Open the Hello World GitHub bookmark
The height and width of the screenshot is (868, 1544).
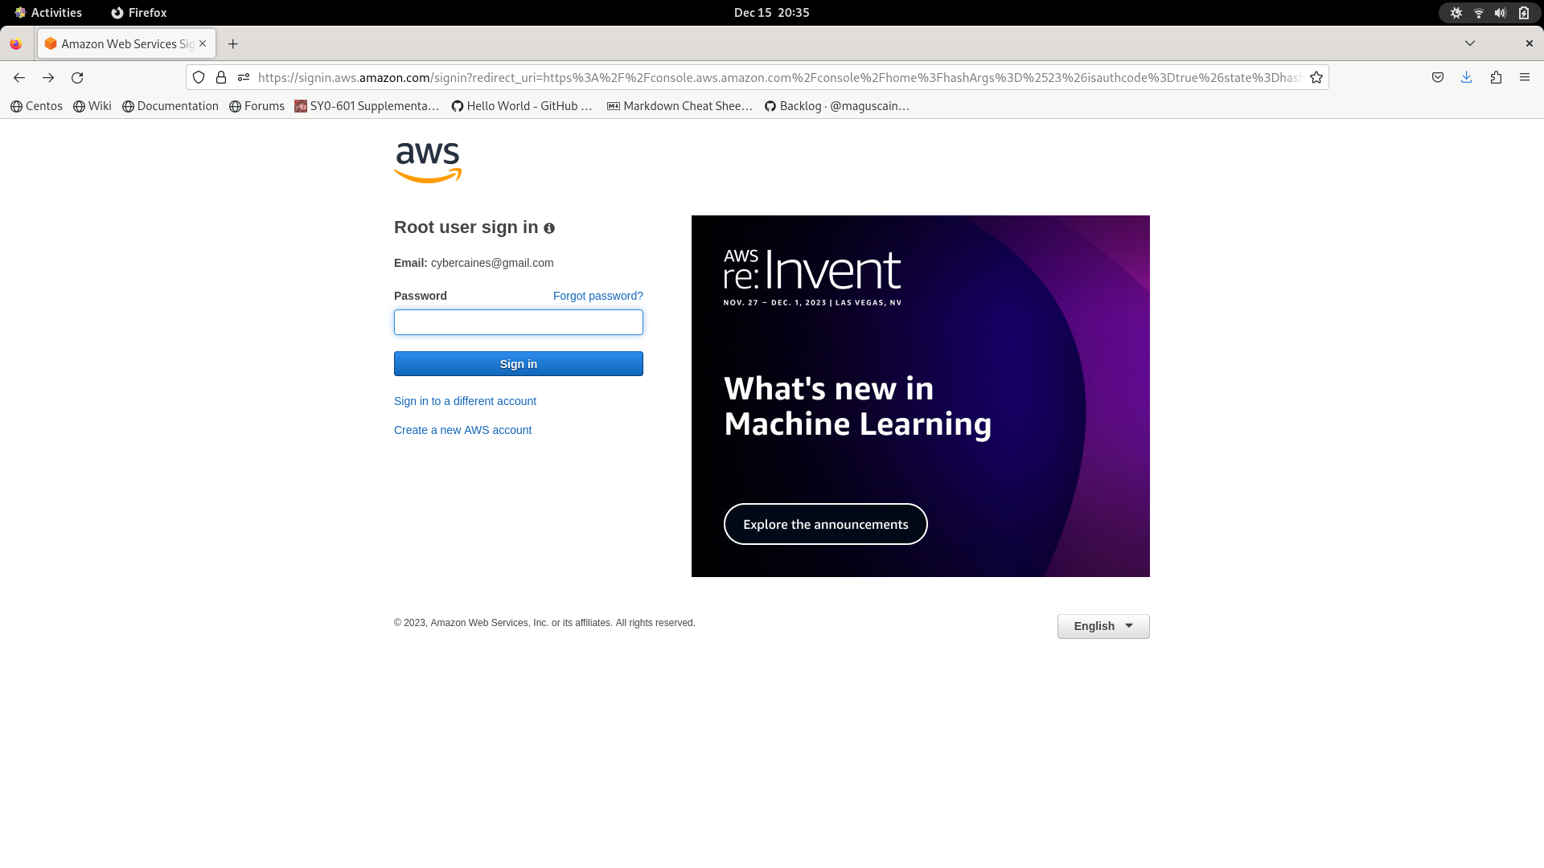522,106
